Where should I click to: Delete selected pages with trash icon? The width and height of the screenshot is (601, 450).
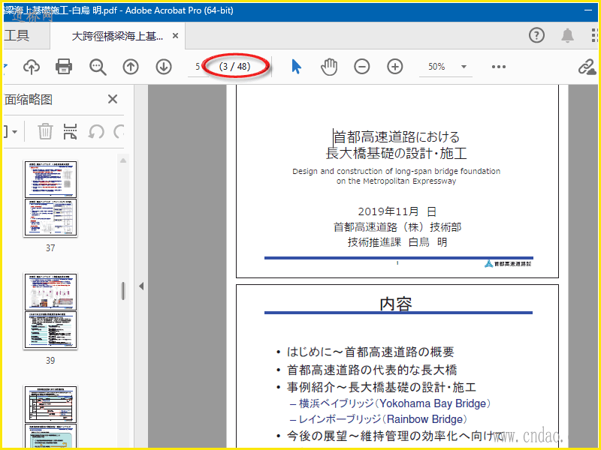pos(45,131)
